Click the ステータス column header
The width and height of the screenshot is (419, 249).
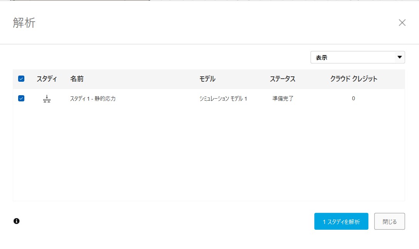coord(282,79)
